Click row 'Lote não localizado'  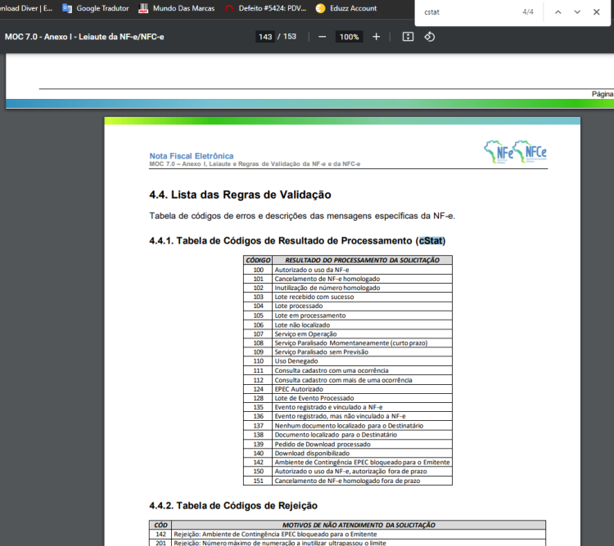click(x=348, y=324)
